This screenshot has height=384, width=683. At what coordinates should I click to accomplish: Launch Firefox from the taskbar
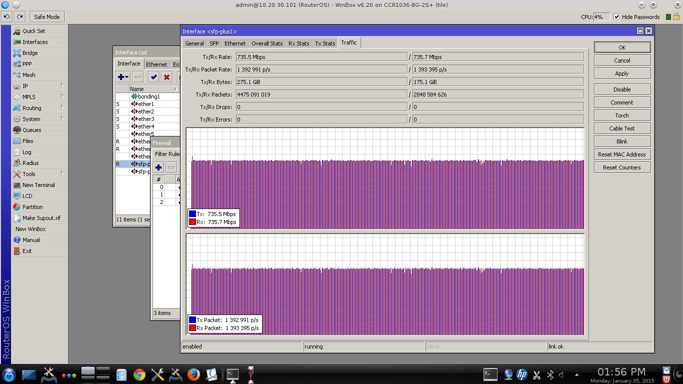(x=193, y=374)
